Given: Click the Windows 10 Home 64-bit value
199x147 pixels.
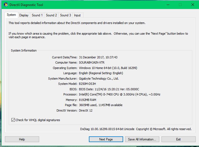Looking at the screenshot, I should point(108,68).
